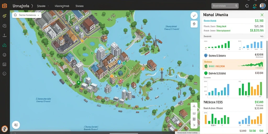Close the Manai Utenila side panel
The image size is (268, 134).
262,15
